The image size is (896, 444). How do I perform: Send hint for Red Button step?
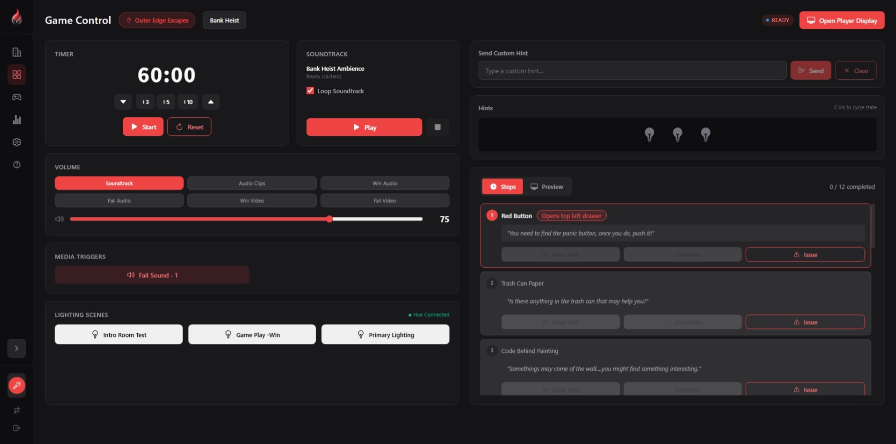tap(561, 255)
